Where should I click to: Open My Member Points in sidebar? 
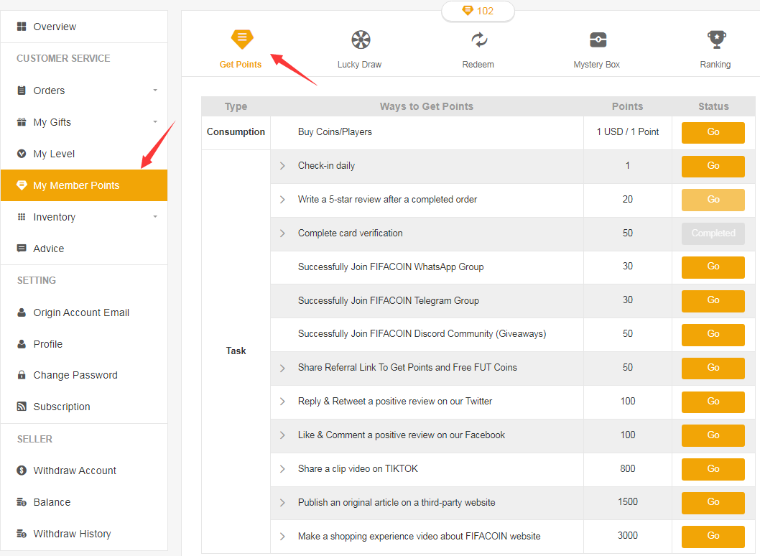[x=76, y=185]
